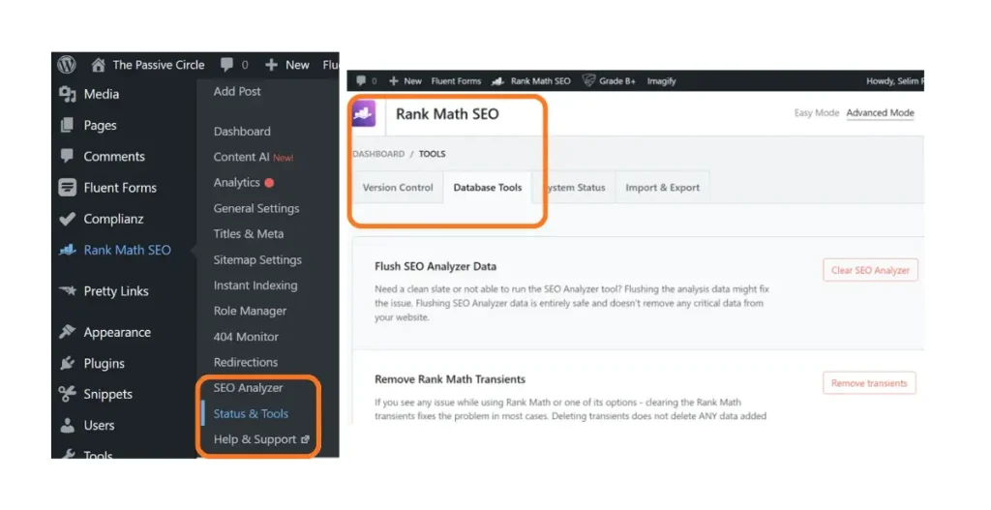Open Snippets in the left sidebar
The image size is (991, 510).
(108, 394)
